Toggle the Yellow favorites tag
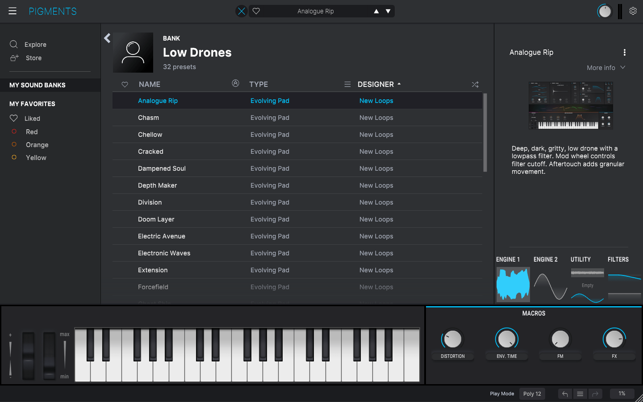The height and width of the screenshot is (402, 643). 36,157
